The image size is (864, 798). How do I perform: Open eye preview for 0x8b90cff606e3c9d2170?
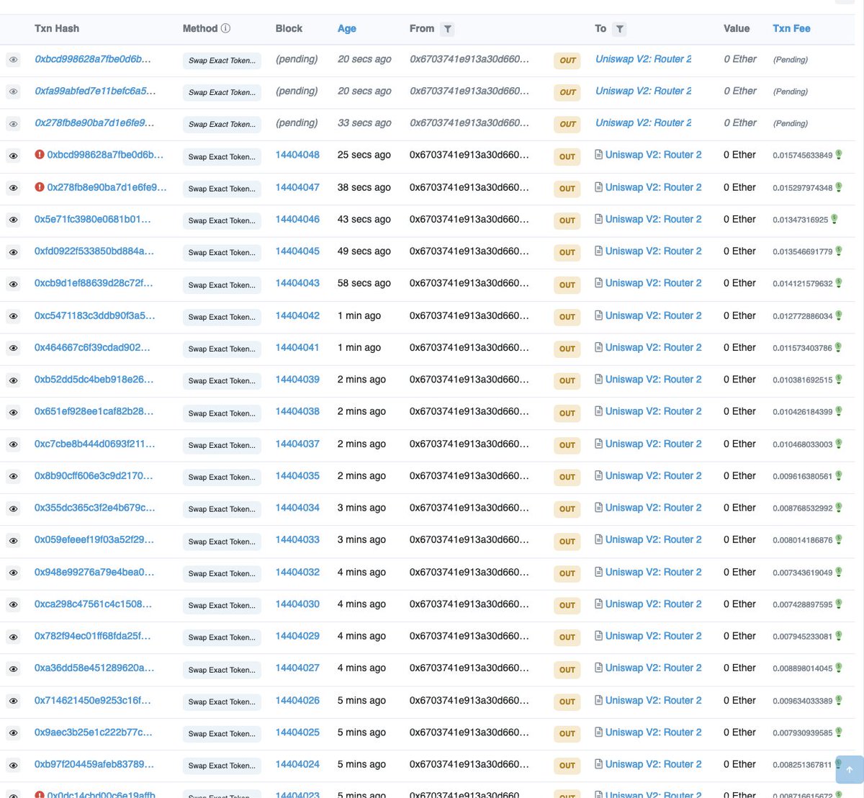tap(13, 476)
